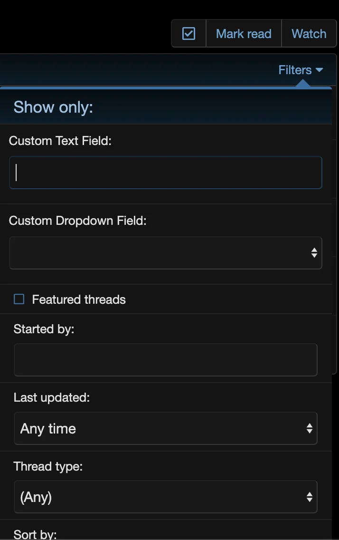Click the Last updated label
Screen dimensions: 339x540
tap(52, 397)
